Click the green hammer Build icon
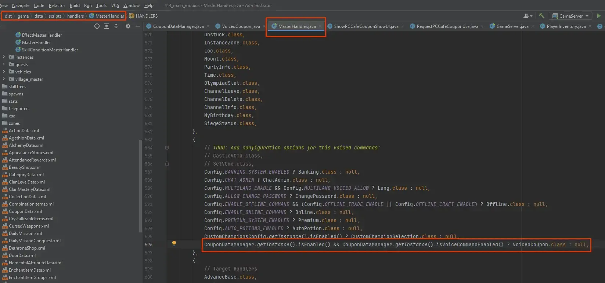The width and height of the screenshot is (605, 283). point(541,16)
